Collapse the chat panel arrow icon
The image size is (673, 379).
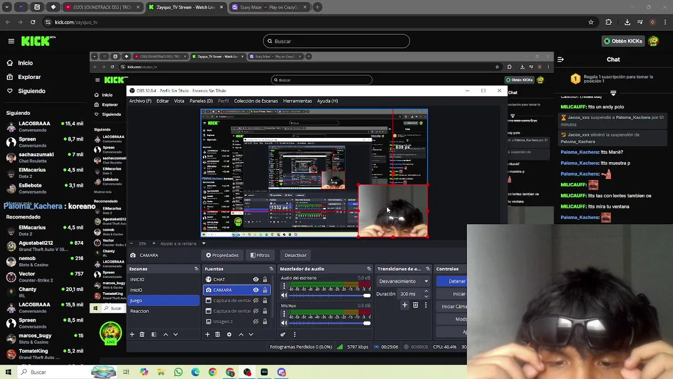coord(560,59)
